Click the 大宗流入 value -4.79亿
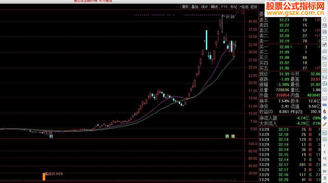 click(x=302, y=123)
